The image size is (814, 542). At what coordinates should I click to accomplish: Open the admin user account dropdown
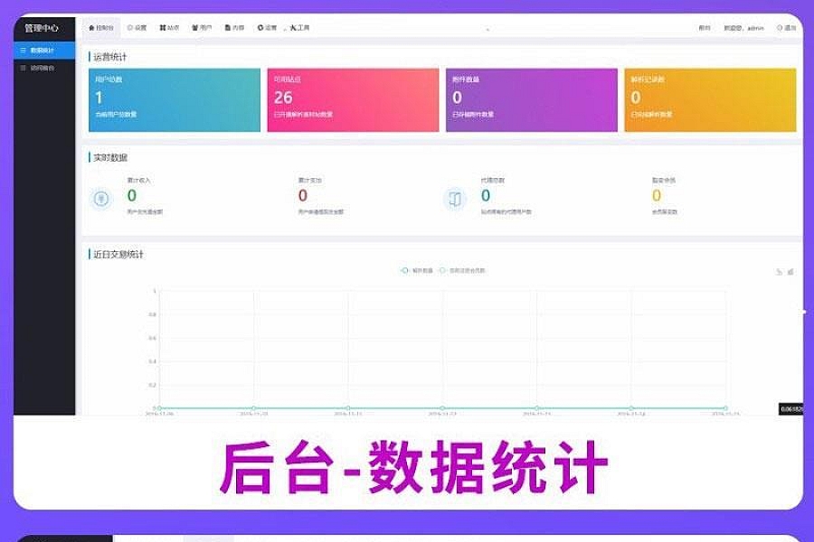click(x=744, y=28)
